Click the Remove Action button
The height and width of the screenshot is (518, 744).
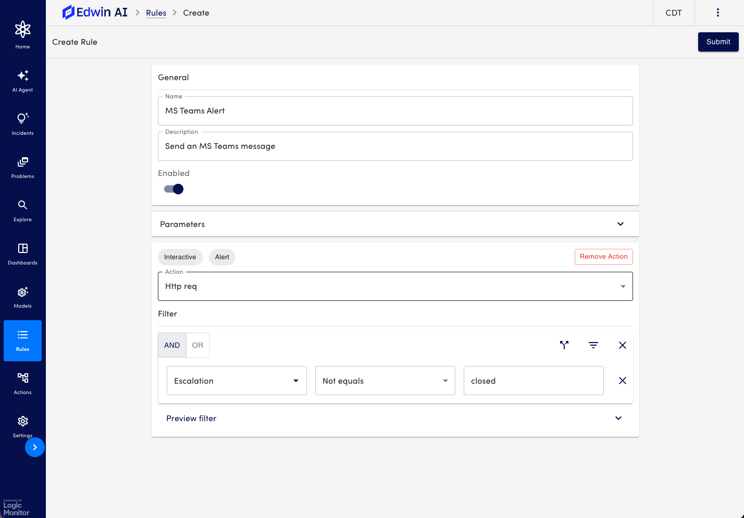604,257
